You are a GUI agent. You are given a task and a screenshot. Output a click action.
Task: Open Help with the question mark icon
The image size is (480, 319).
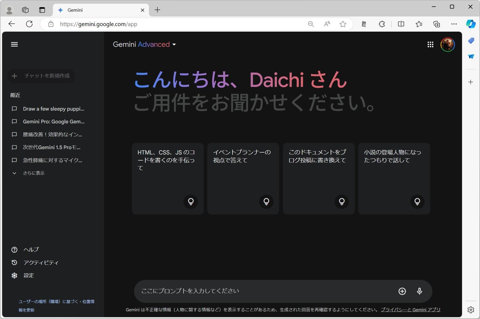[14, 250]
